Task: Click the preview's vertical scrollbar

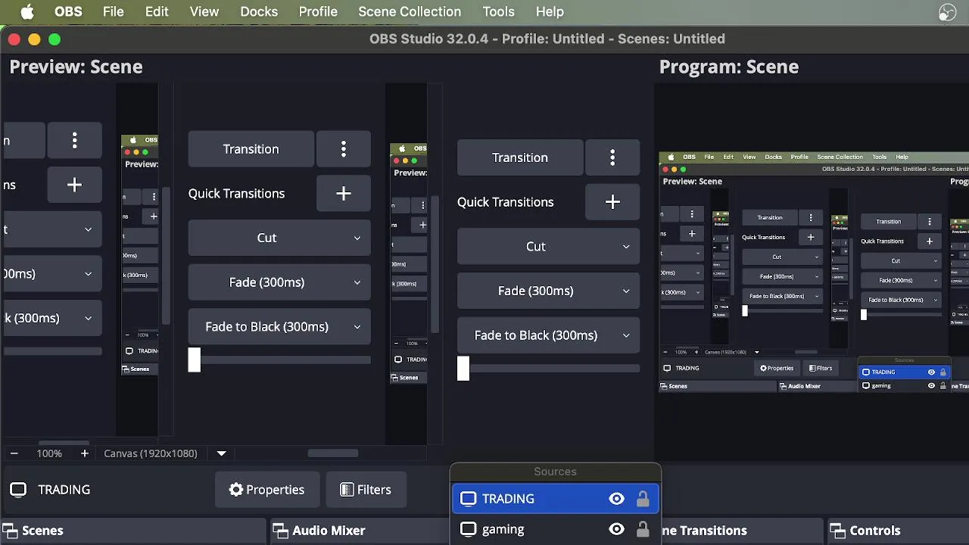Action: (x=435, y=264)
